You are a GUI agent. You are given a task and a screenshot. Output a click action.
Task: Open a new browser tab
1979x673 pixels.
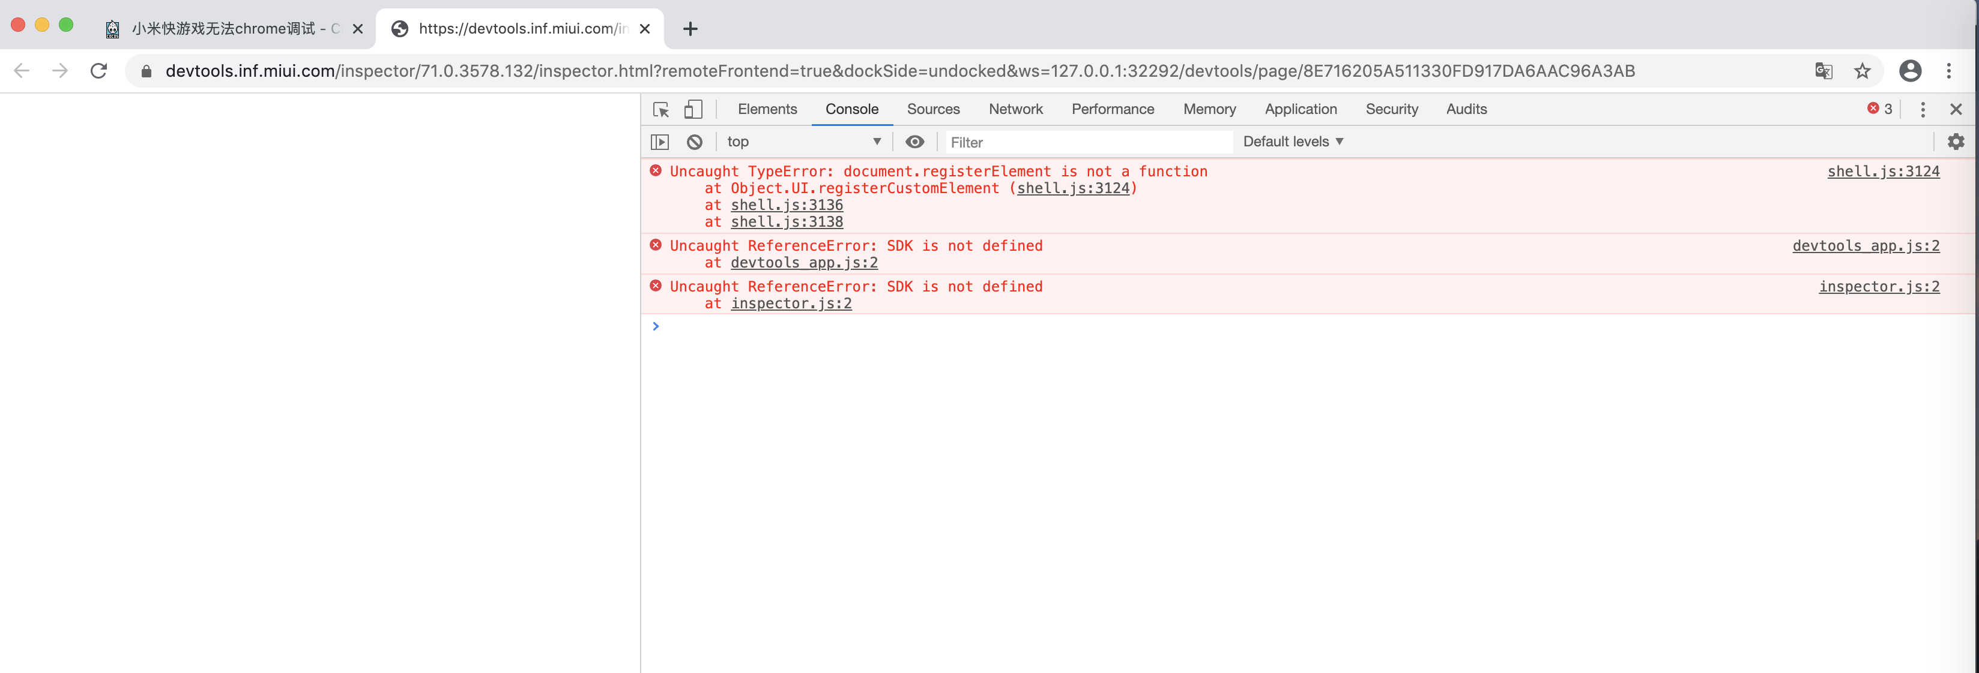tap(690, 29)
